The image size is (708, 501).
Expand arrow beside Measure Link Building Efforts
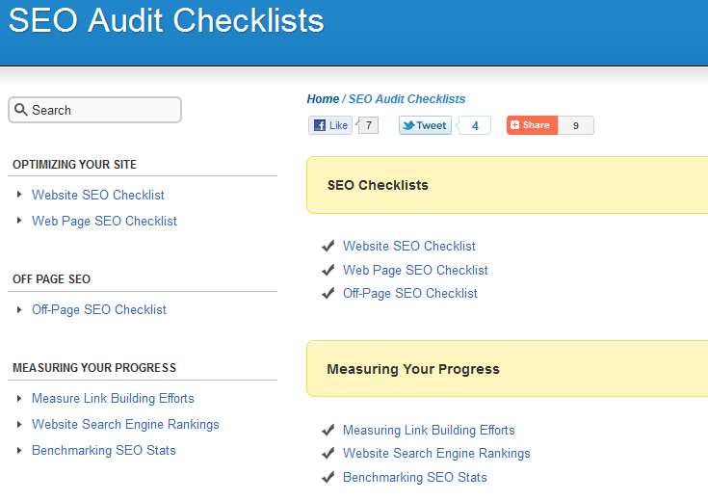tap(19, 398)
